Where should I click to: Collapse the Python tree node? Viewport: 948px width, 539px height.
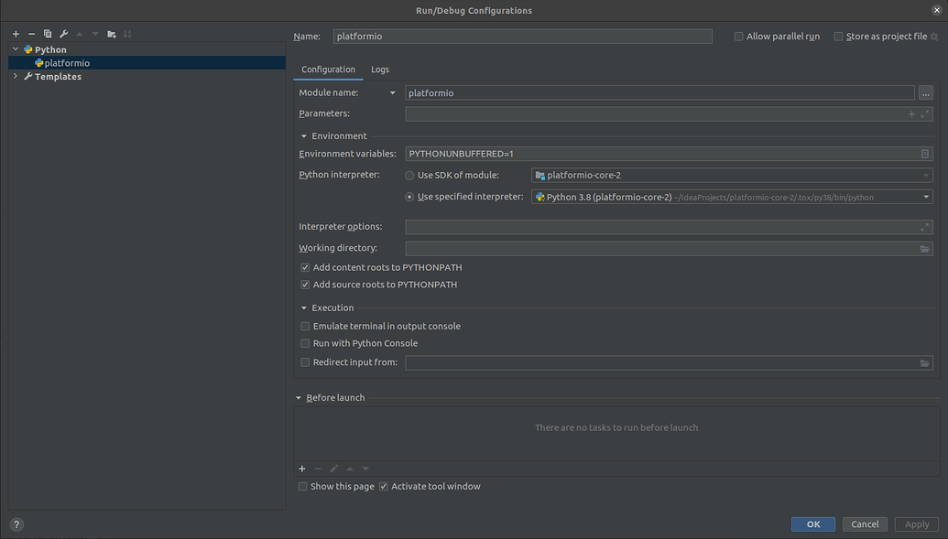pyautogui.click(x=16, y=49)
